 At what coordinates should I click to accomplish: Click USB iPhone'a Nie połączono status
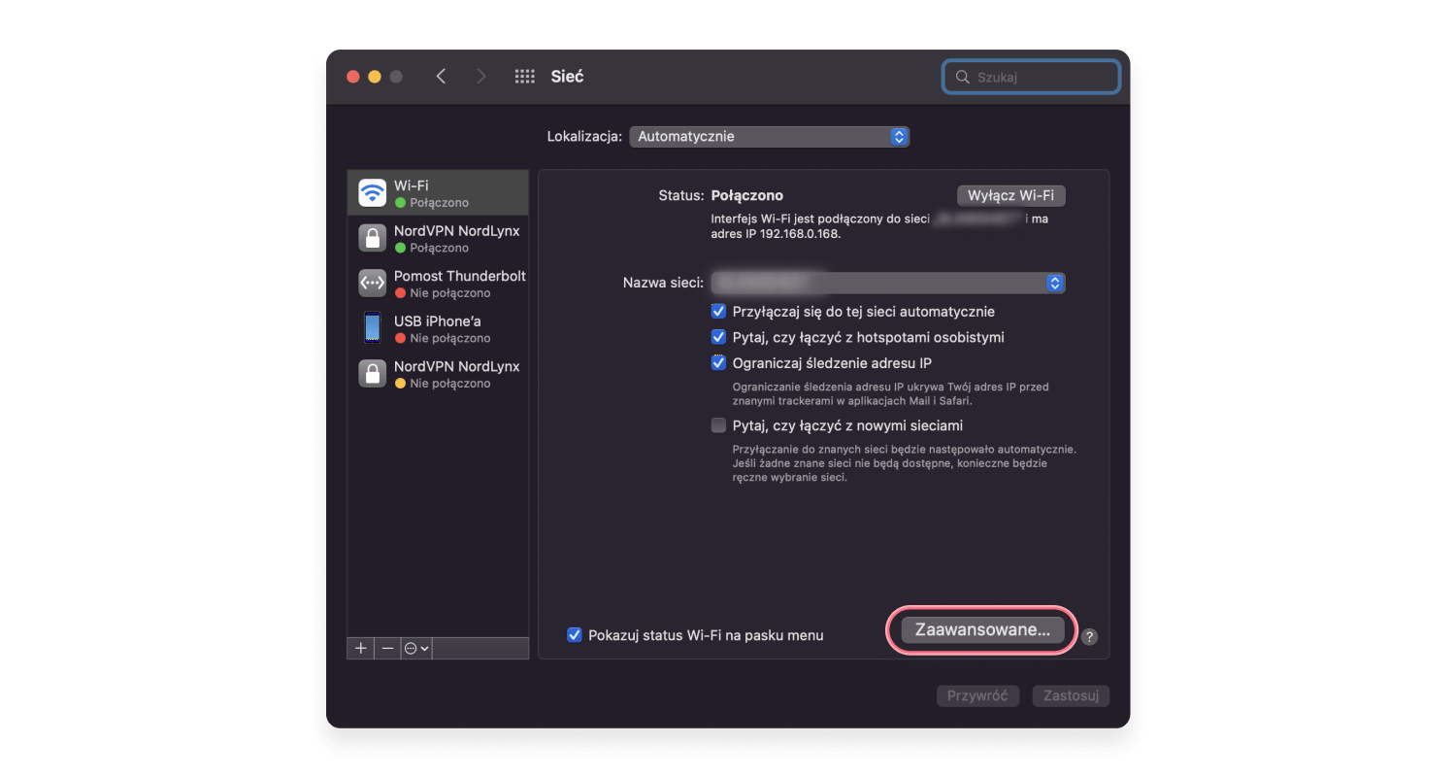[x=449, y=338]
